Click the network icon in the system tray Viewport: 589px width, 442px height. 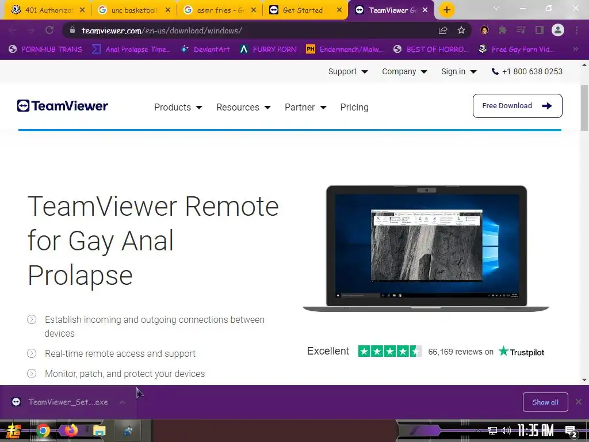(492, 430)
